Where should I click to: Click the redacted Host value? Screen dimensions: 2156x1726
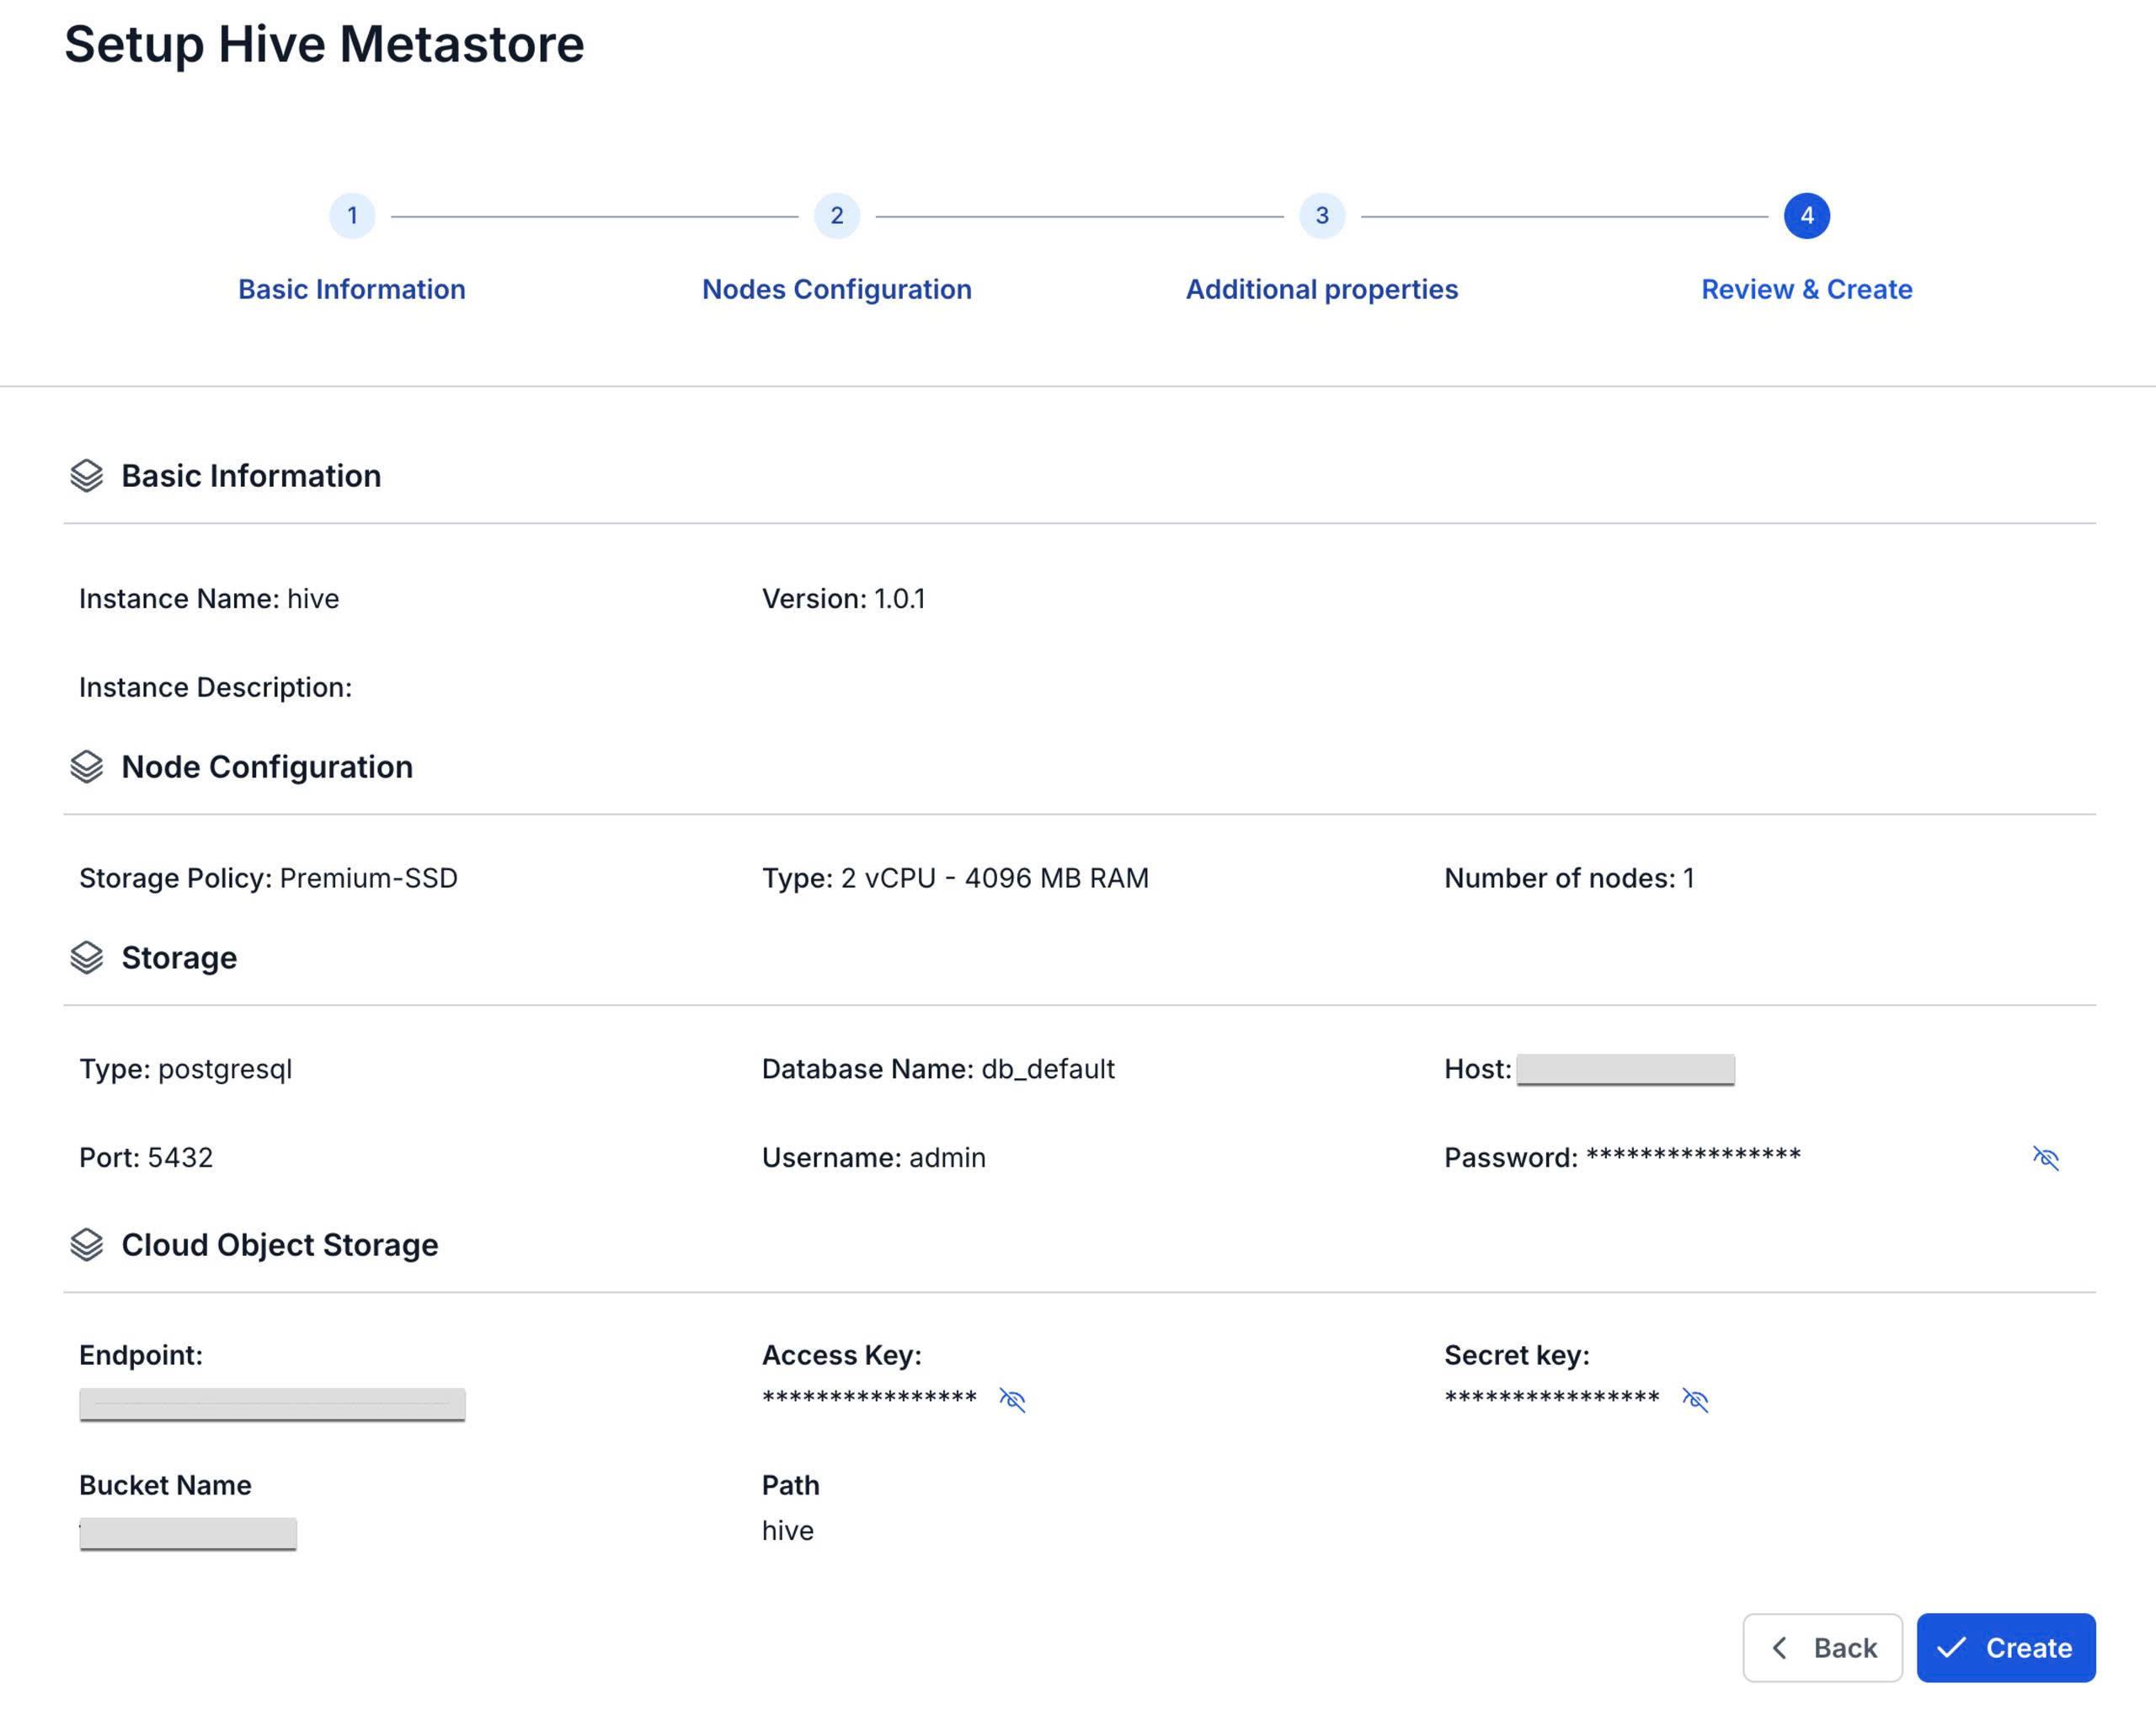click(x=1625, y=1070)
